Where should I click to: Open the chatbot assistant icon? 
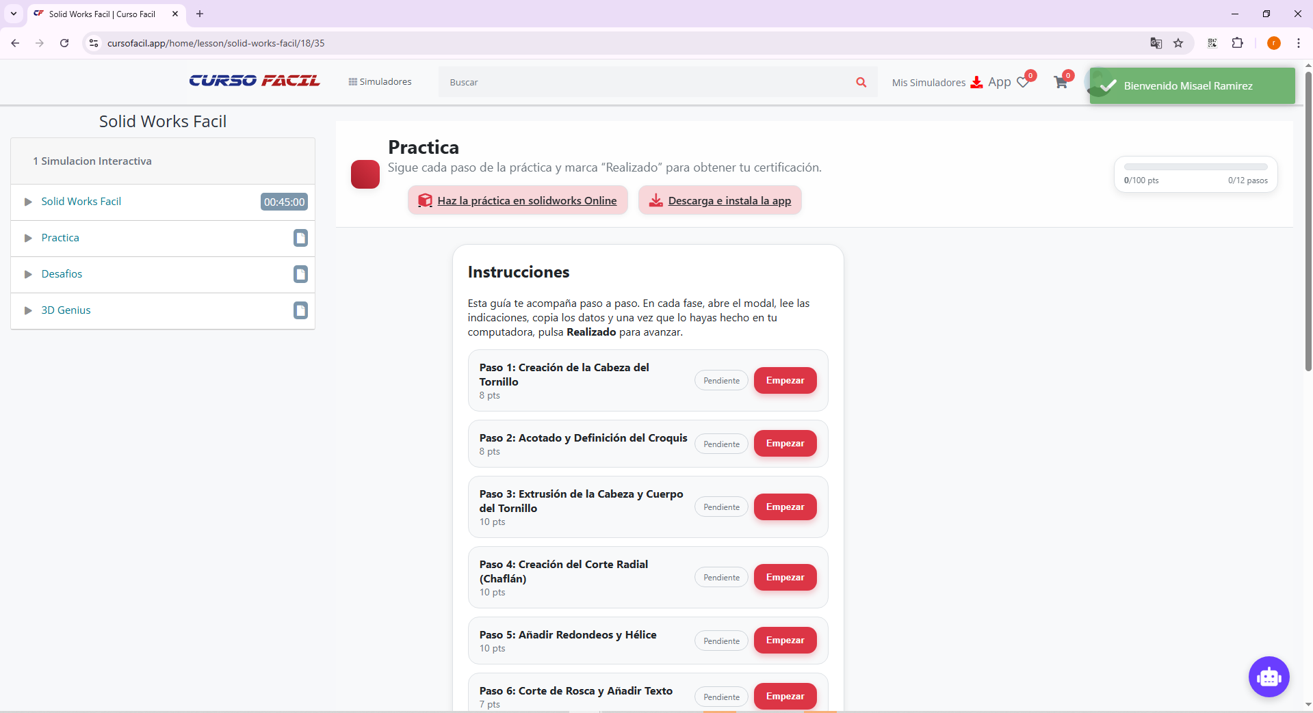1269,677
